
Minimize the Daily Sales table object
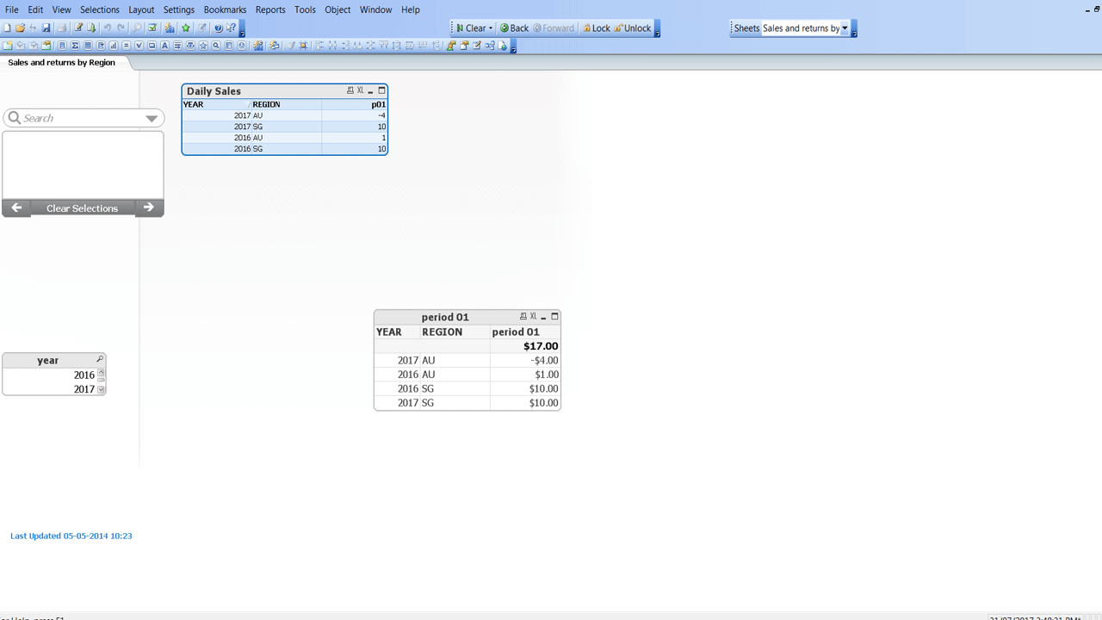coord(371,91)
